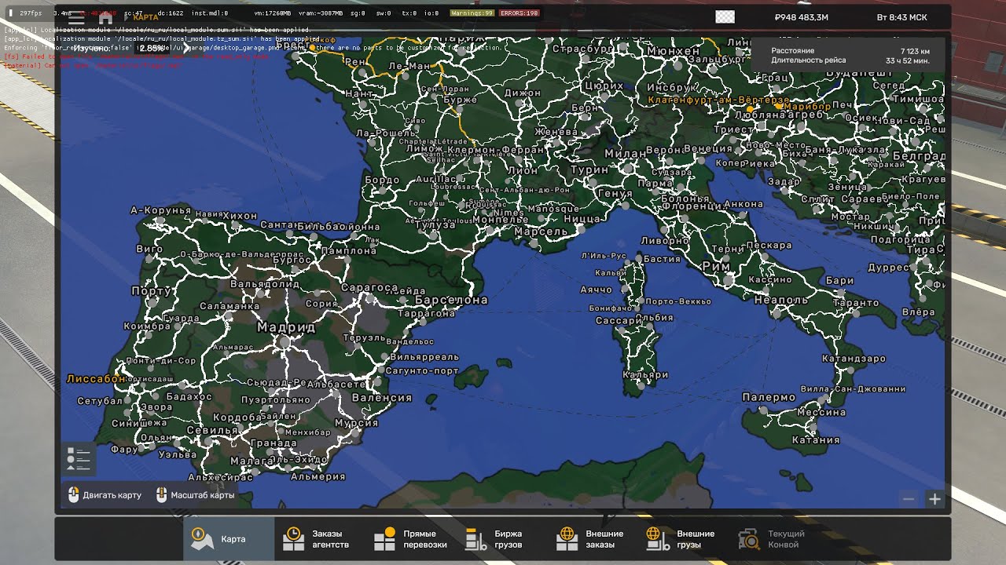Click the mouse icon beside Двигать карту

(74, 495)
